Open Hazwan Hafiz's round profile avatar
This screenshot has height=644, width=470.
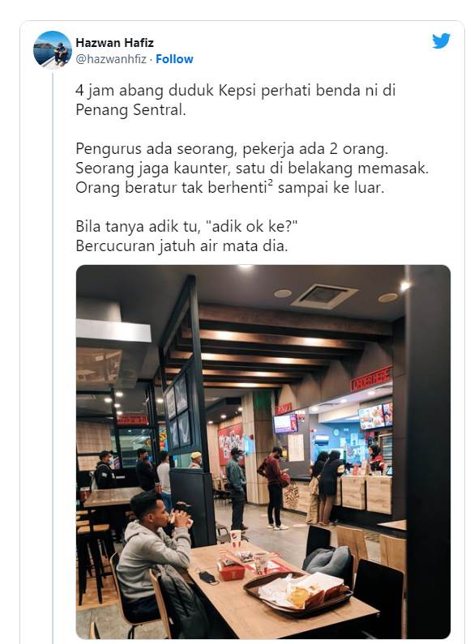click(53, 49)
